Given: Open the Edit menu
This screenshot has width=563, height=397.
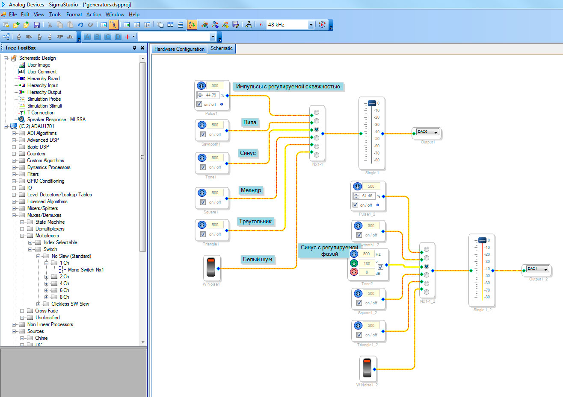Looking at the screenshot, I should click(25, 14).
